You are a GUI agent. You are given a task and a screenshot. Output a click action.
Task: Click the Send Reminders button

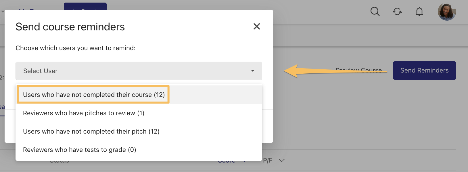424,71
